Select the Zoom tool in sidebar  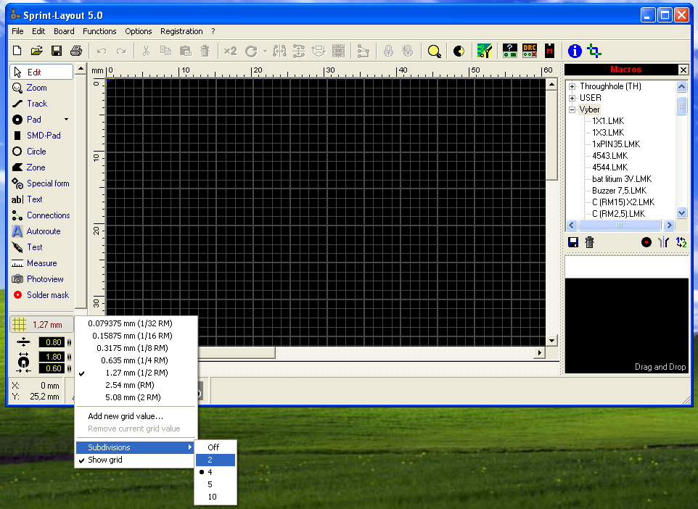[x=41, y=88]
